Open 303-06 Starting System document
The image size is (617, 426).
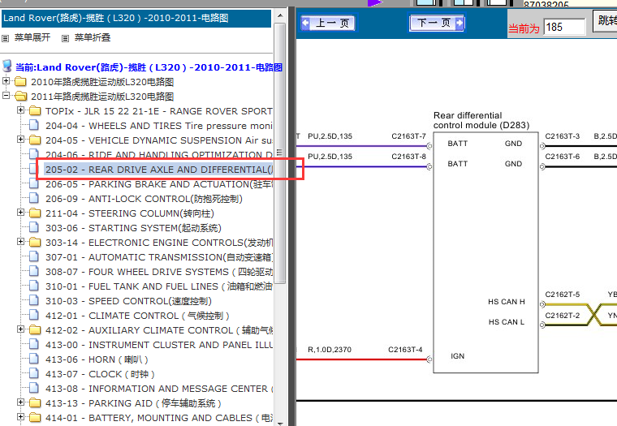[133, 228]
